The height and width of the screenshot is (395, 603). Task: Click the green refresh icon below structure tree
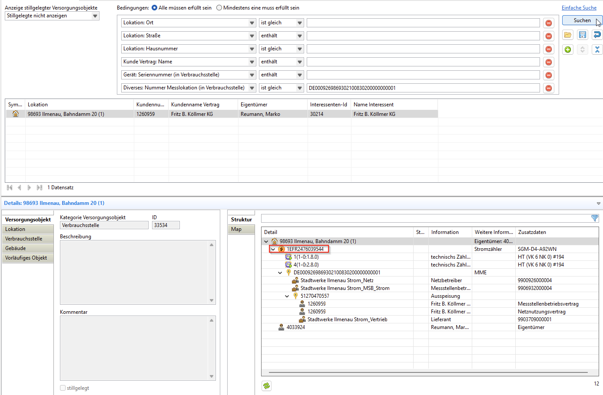(x=266, y=385)
